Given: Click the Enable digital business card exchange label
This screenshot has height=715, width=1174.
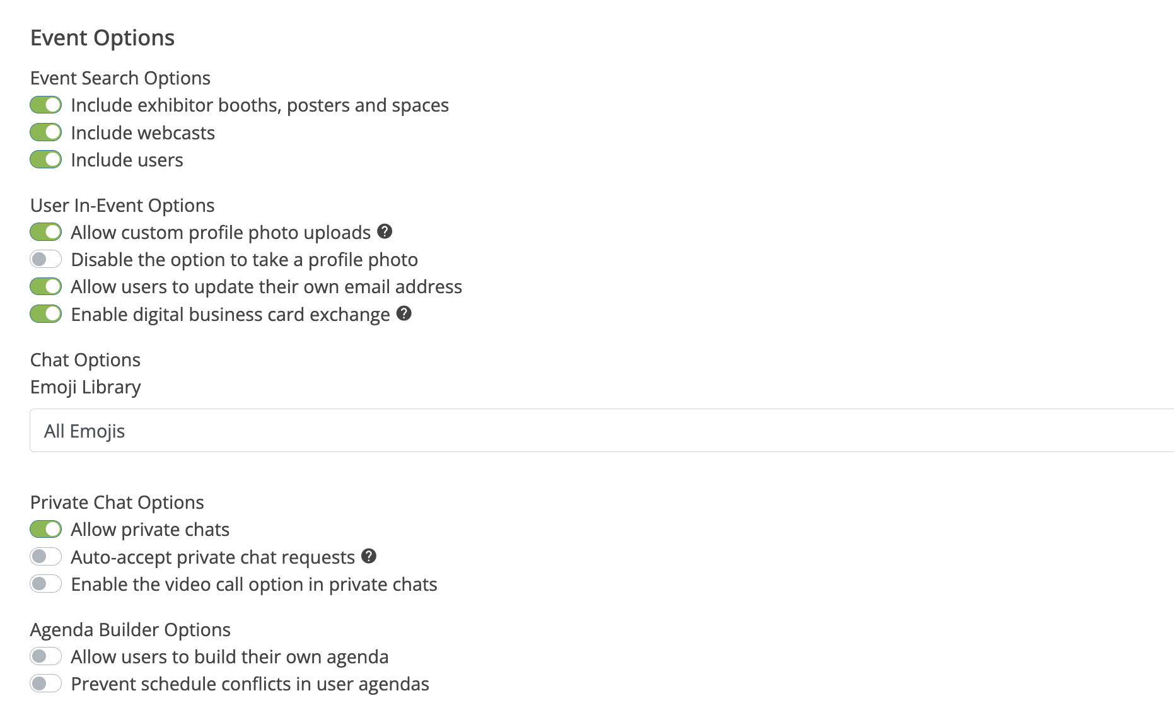Looking at the screenshot, I should click(230, 315).
